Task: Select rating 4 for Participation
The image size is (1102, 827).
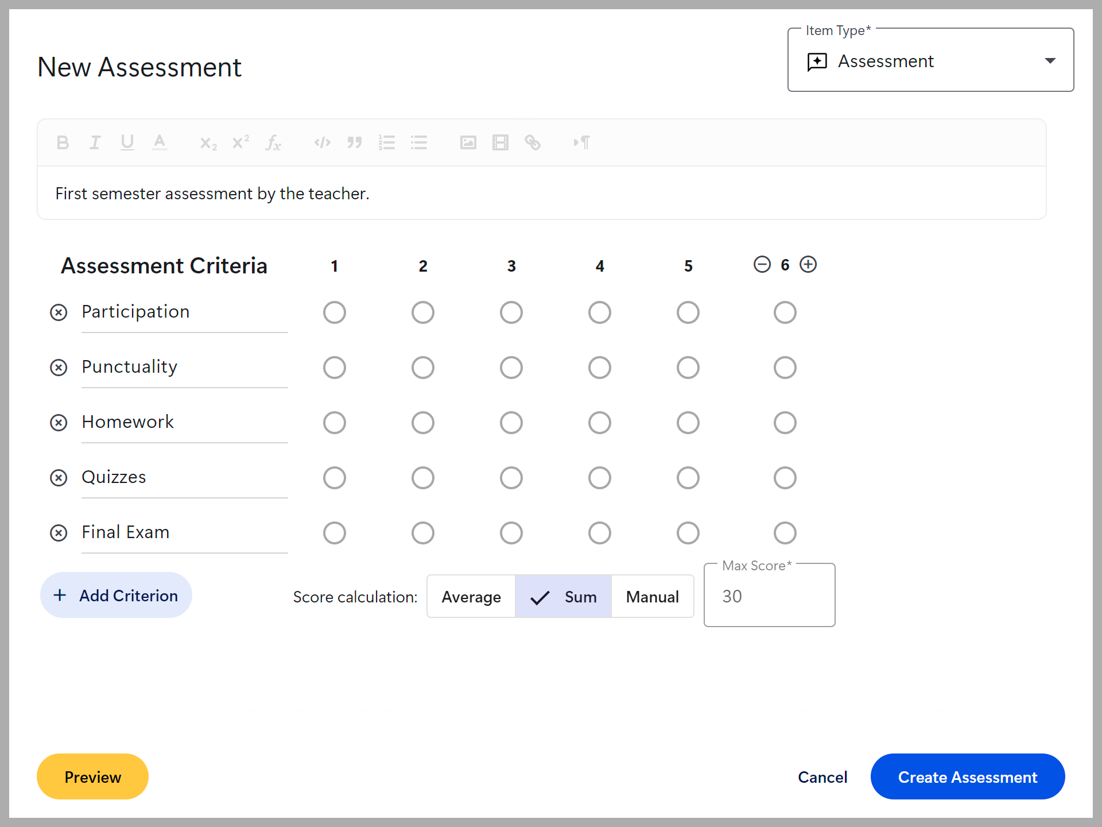Action: tap(600, 312)
